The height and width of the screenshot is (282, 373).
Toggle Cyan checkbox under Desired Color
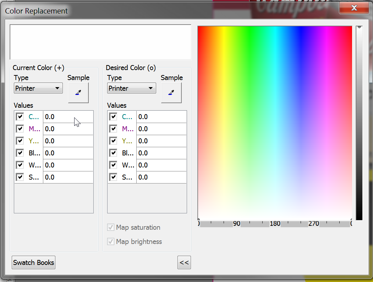click(113, 117)
